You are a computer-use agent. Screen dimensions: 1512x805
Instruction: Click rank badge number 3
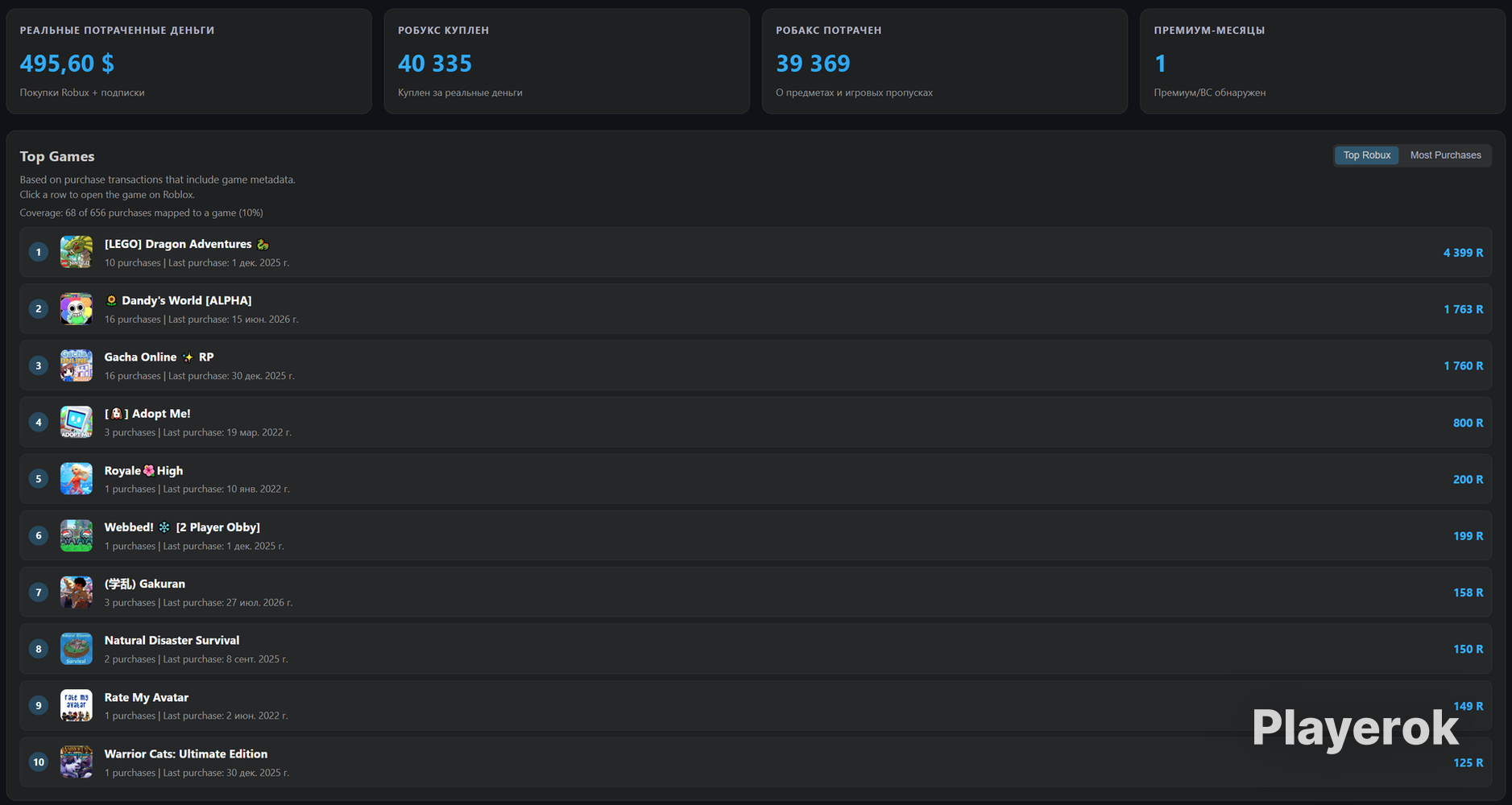click(39, 365)
